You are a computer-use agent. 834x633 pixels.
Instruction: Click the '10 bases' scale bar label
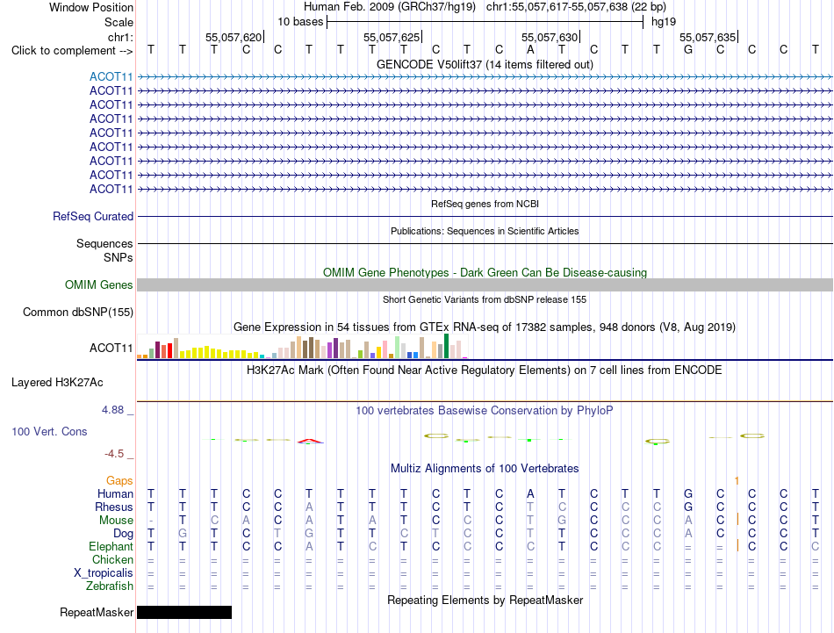(300, 22)
